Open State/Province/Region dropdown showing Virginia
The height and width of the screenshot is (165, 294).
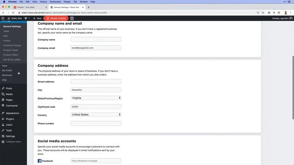pos(96,98)
